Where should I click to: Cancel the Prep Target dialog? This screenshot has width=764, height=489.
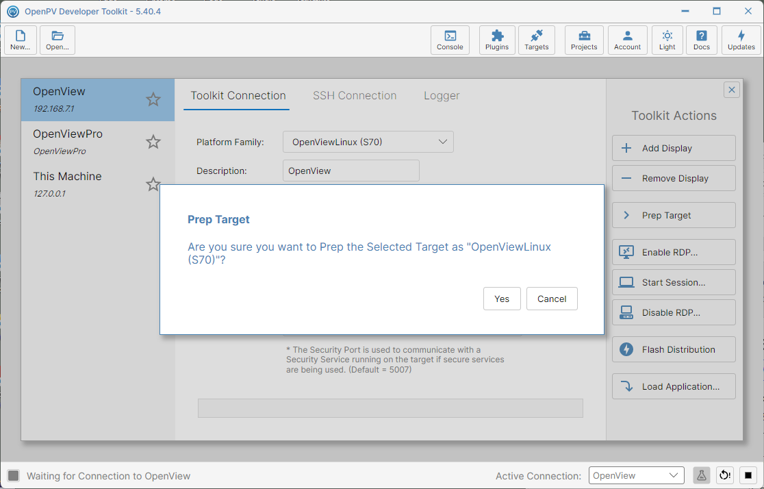tap(552, 299)
